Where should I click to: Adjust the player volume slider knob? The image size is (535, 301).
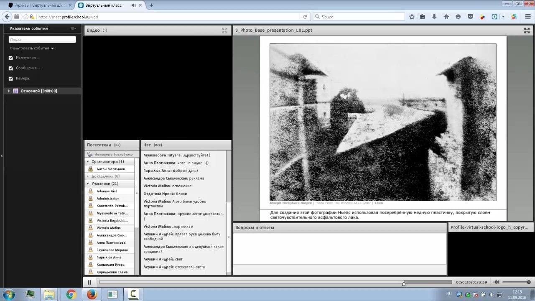coord(529,282)
